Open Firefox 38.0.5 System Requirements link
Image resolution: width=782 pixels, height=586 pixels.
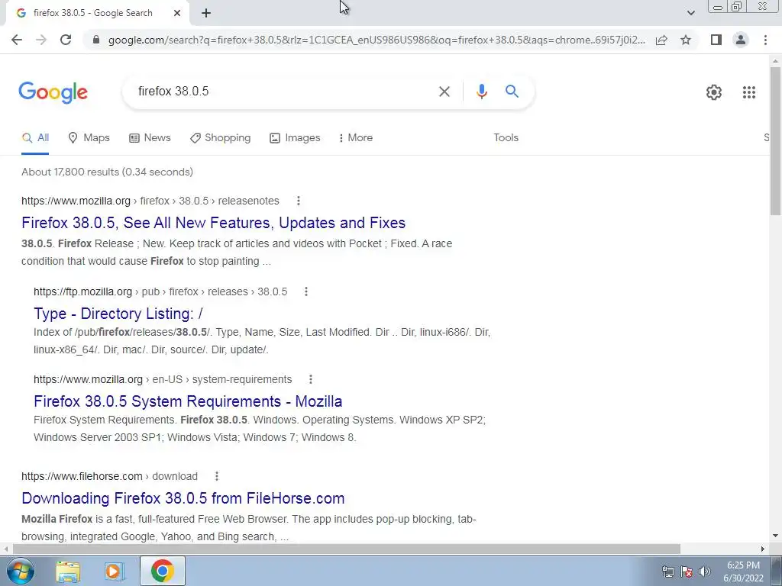pos(188,401)
